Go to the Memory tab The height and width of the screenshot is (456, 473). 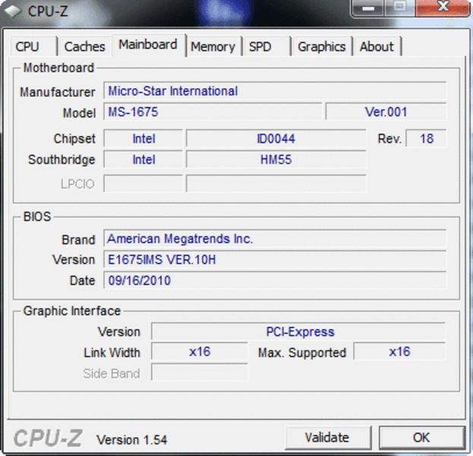(x=213, y=46)
